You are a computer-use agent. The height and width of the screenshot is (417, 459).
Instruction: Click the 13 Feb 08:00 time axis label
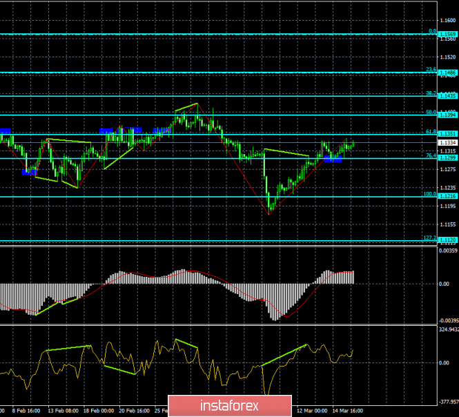[x=63, y=411]
